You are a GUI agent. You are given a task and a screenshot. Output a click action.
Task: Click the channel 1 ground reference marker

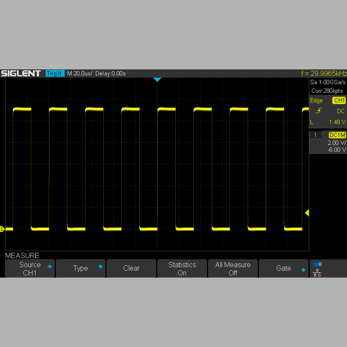tap(2, 229)
